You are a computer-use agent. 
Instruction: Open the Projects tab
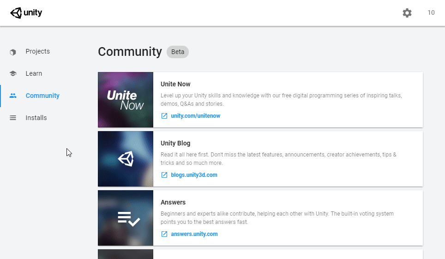[x=38, y=51]
